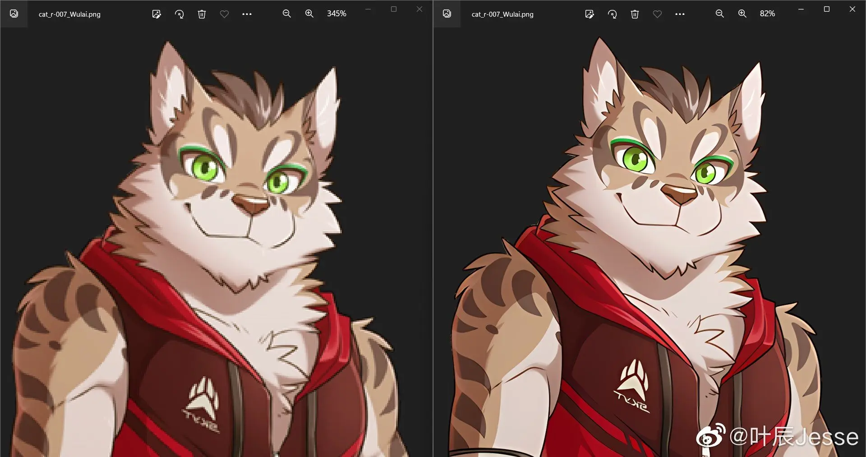Click the Photos app icon in left window

point(14,14)
